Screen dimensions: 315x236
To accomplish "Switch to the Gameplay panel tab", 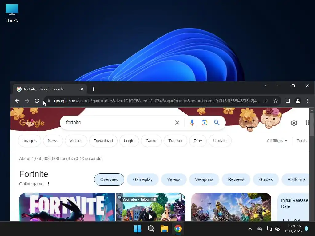I will [143, 179].
